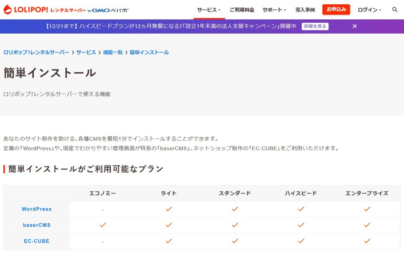Image resolution: width=404 pixels, height=257 pixels.
Task: Go to 機能一覧 breadcrumb link
Action: (x=113, y=52)
